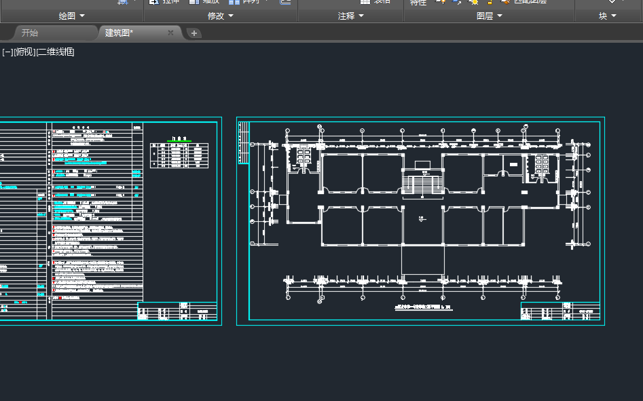Click the Match Layer (匹配图层) icon
Viewport: 643px width, 401px height.
click(x=505, y=3)
